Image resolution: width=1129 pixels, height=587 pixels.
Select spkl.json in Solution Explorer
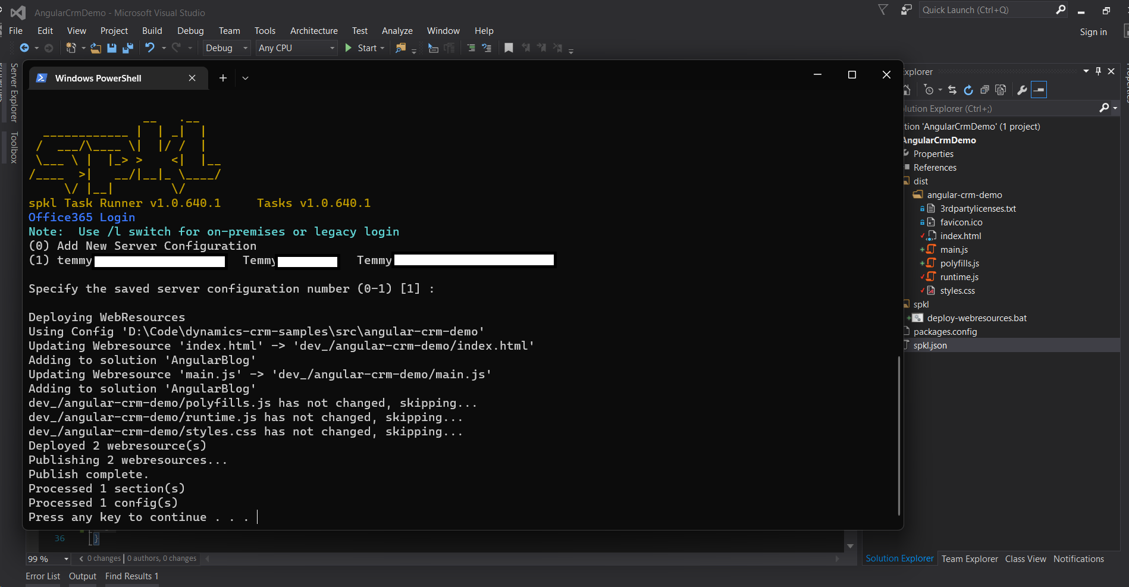tap(930, 346)
